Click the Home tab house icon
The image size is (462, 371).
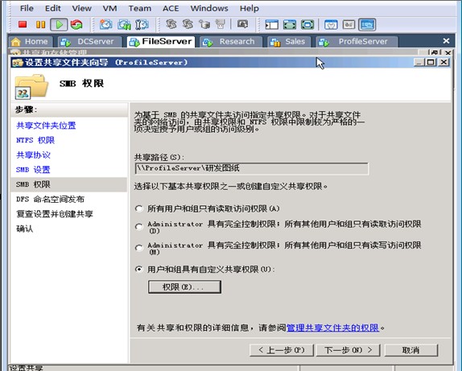16,42
